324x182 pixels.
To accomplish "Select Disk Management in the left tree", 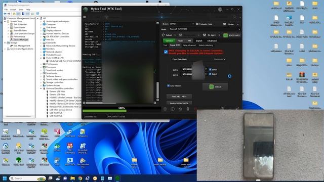I will [21, 46].
